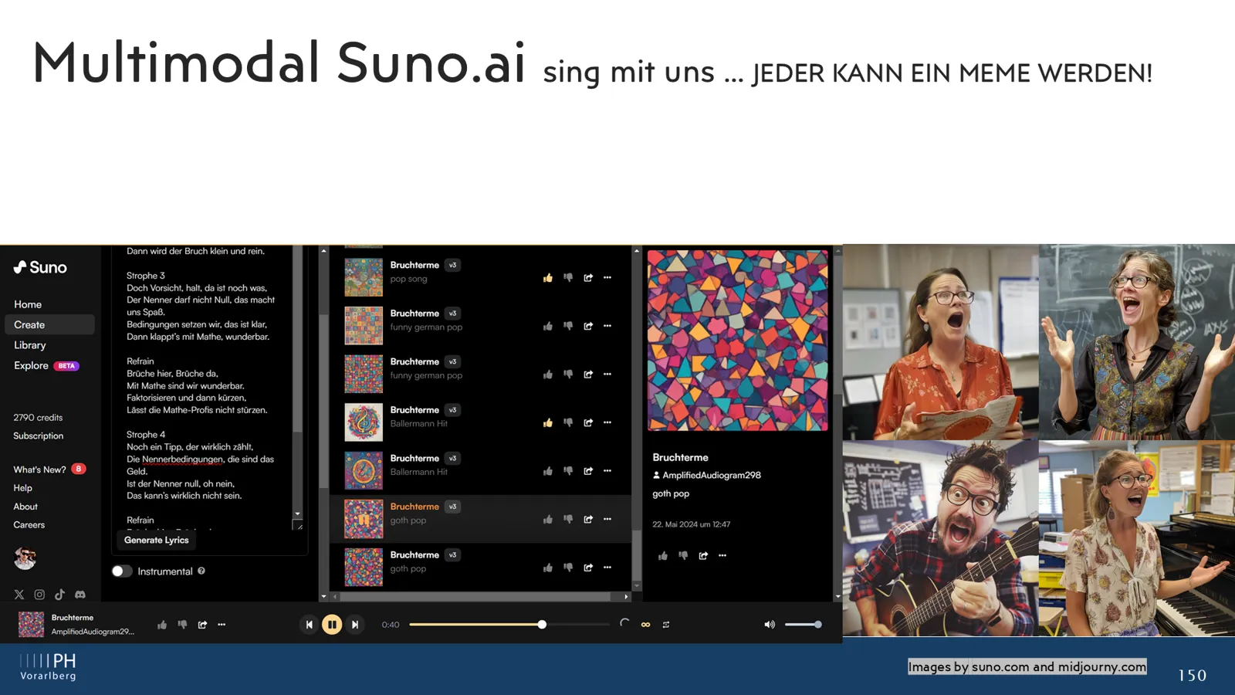The height and width of the screenshot is (695, 1235).
Task: Like the Bruchterme pop song track
Action: coord(548,277)
